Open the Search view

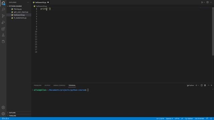(x=3, y=9)
